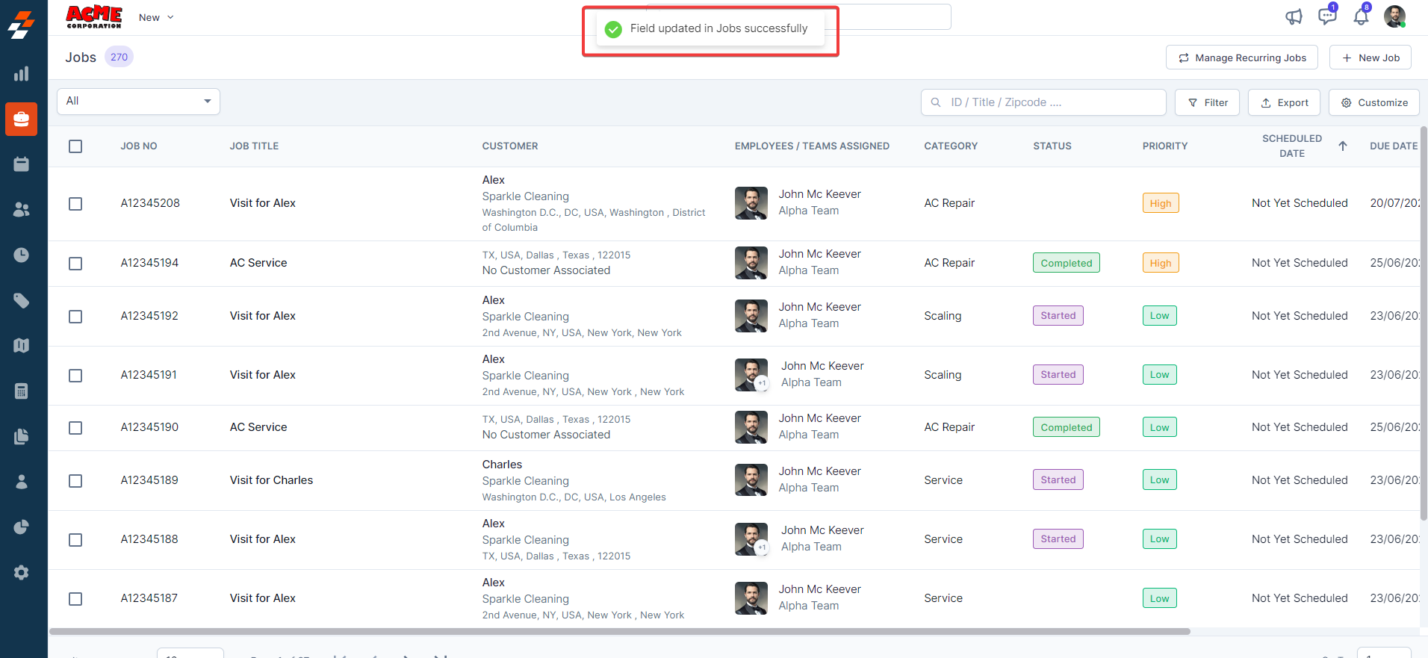
Task: Click the price tag sidebar icon
Action: tap(21, 301)
